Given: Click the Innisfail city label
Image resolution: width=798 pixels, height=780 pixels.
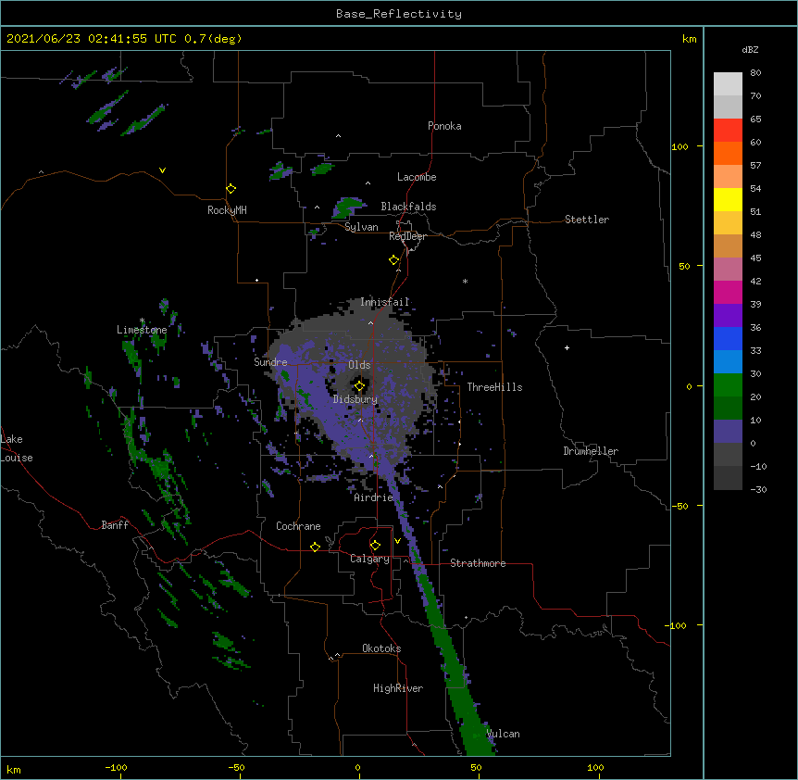Looking at the screenshot, I should coord(385,302).
